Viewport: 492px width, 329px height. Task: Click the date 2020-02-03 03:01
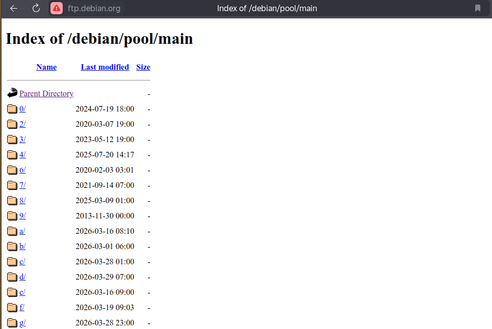click(105, 170)
